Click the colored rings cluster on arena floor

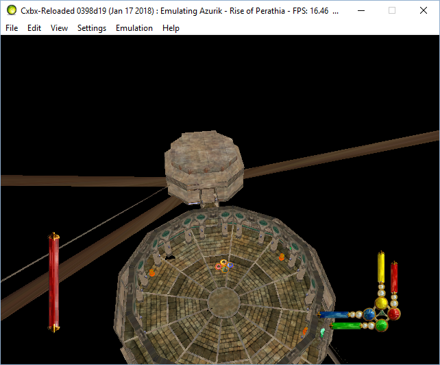[224, 266]
